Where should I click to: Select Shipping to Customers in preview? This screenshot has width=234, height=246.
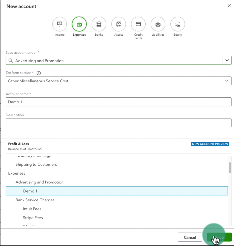[36, 165]
